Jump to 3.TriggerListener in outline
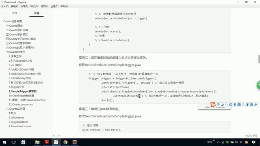The image size is (260, 146). [x=18, y=122]
